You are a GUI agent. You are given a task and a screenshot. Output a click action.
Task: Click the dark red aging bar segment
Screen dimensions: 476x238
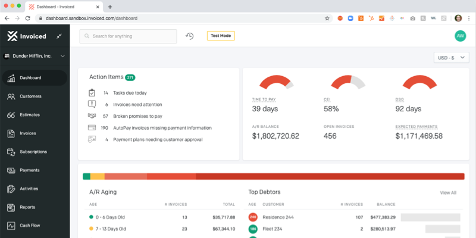330,176
